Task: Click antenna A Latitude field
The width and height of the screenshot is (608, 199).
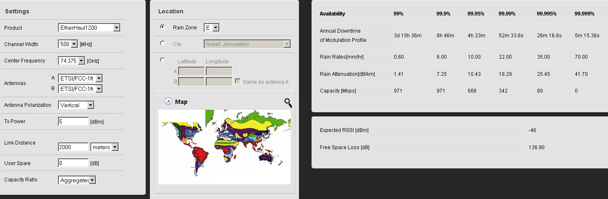Action: pos(191,71)
